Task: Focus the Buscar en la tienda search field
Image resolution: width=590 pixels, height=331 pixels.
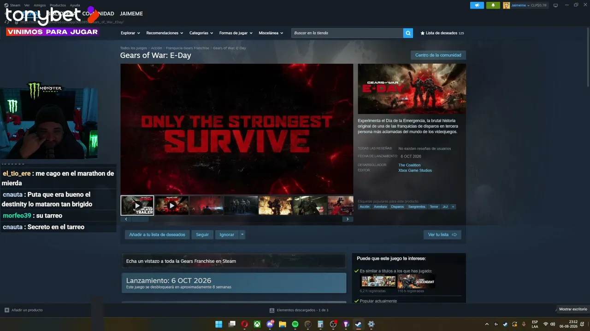Action: click(x=348, y=33)
